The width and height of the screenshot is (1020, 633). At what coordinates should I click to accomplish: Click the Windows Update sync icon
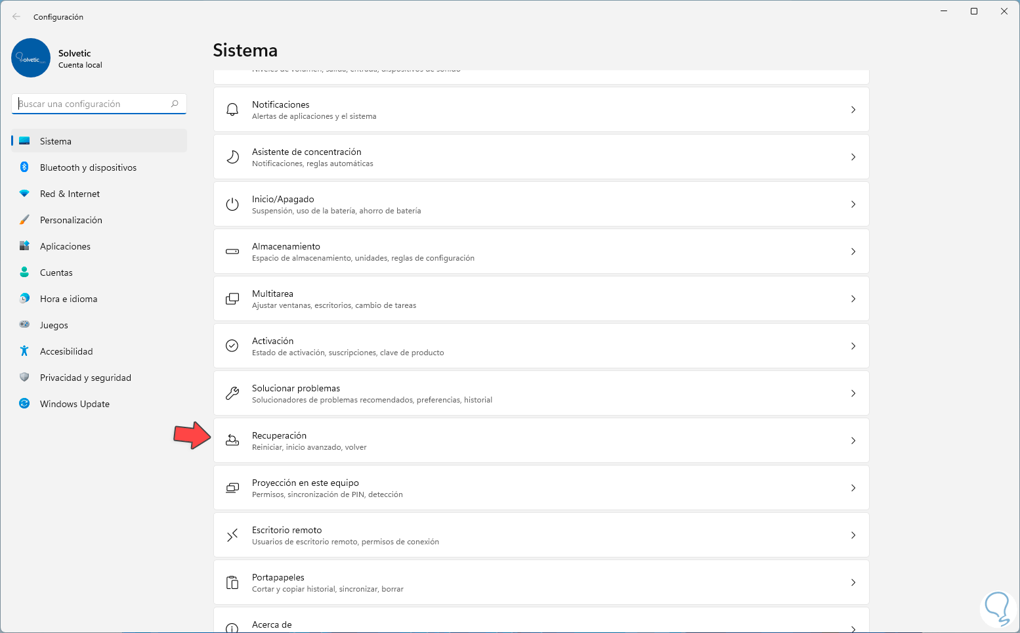[24, 404]
